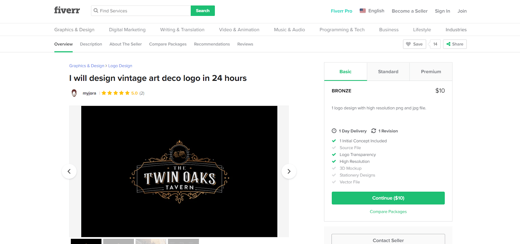Click Contact Seller button
This screenshot has height=244, width=520.
pos(388,239)
